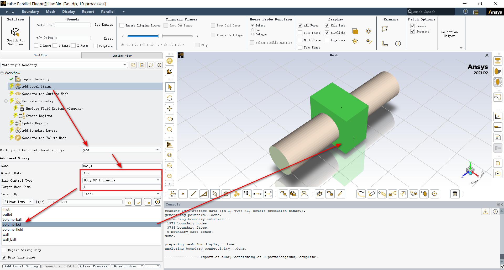Select the object/body cube filter icon
504x270 pixels.
pyautogui.click(x=226, y=194)
